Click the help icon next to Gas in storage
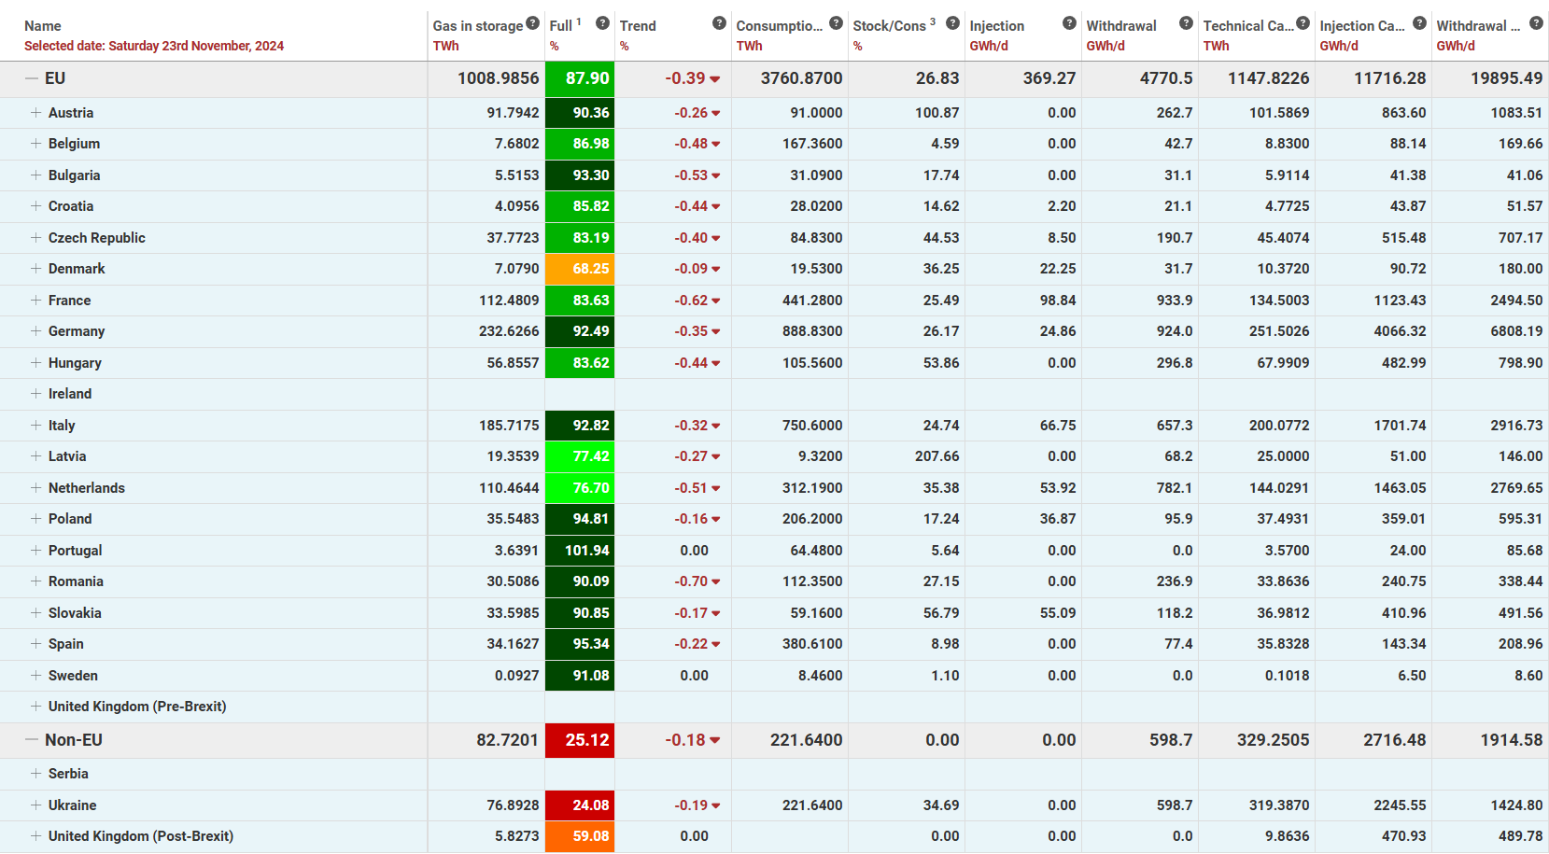 pyautogui.click(x=532, y=23)
